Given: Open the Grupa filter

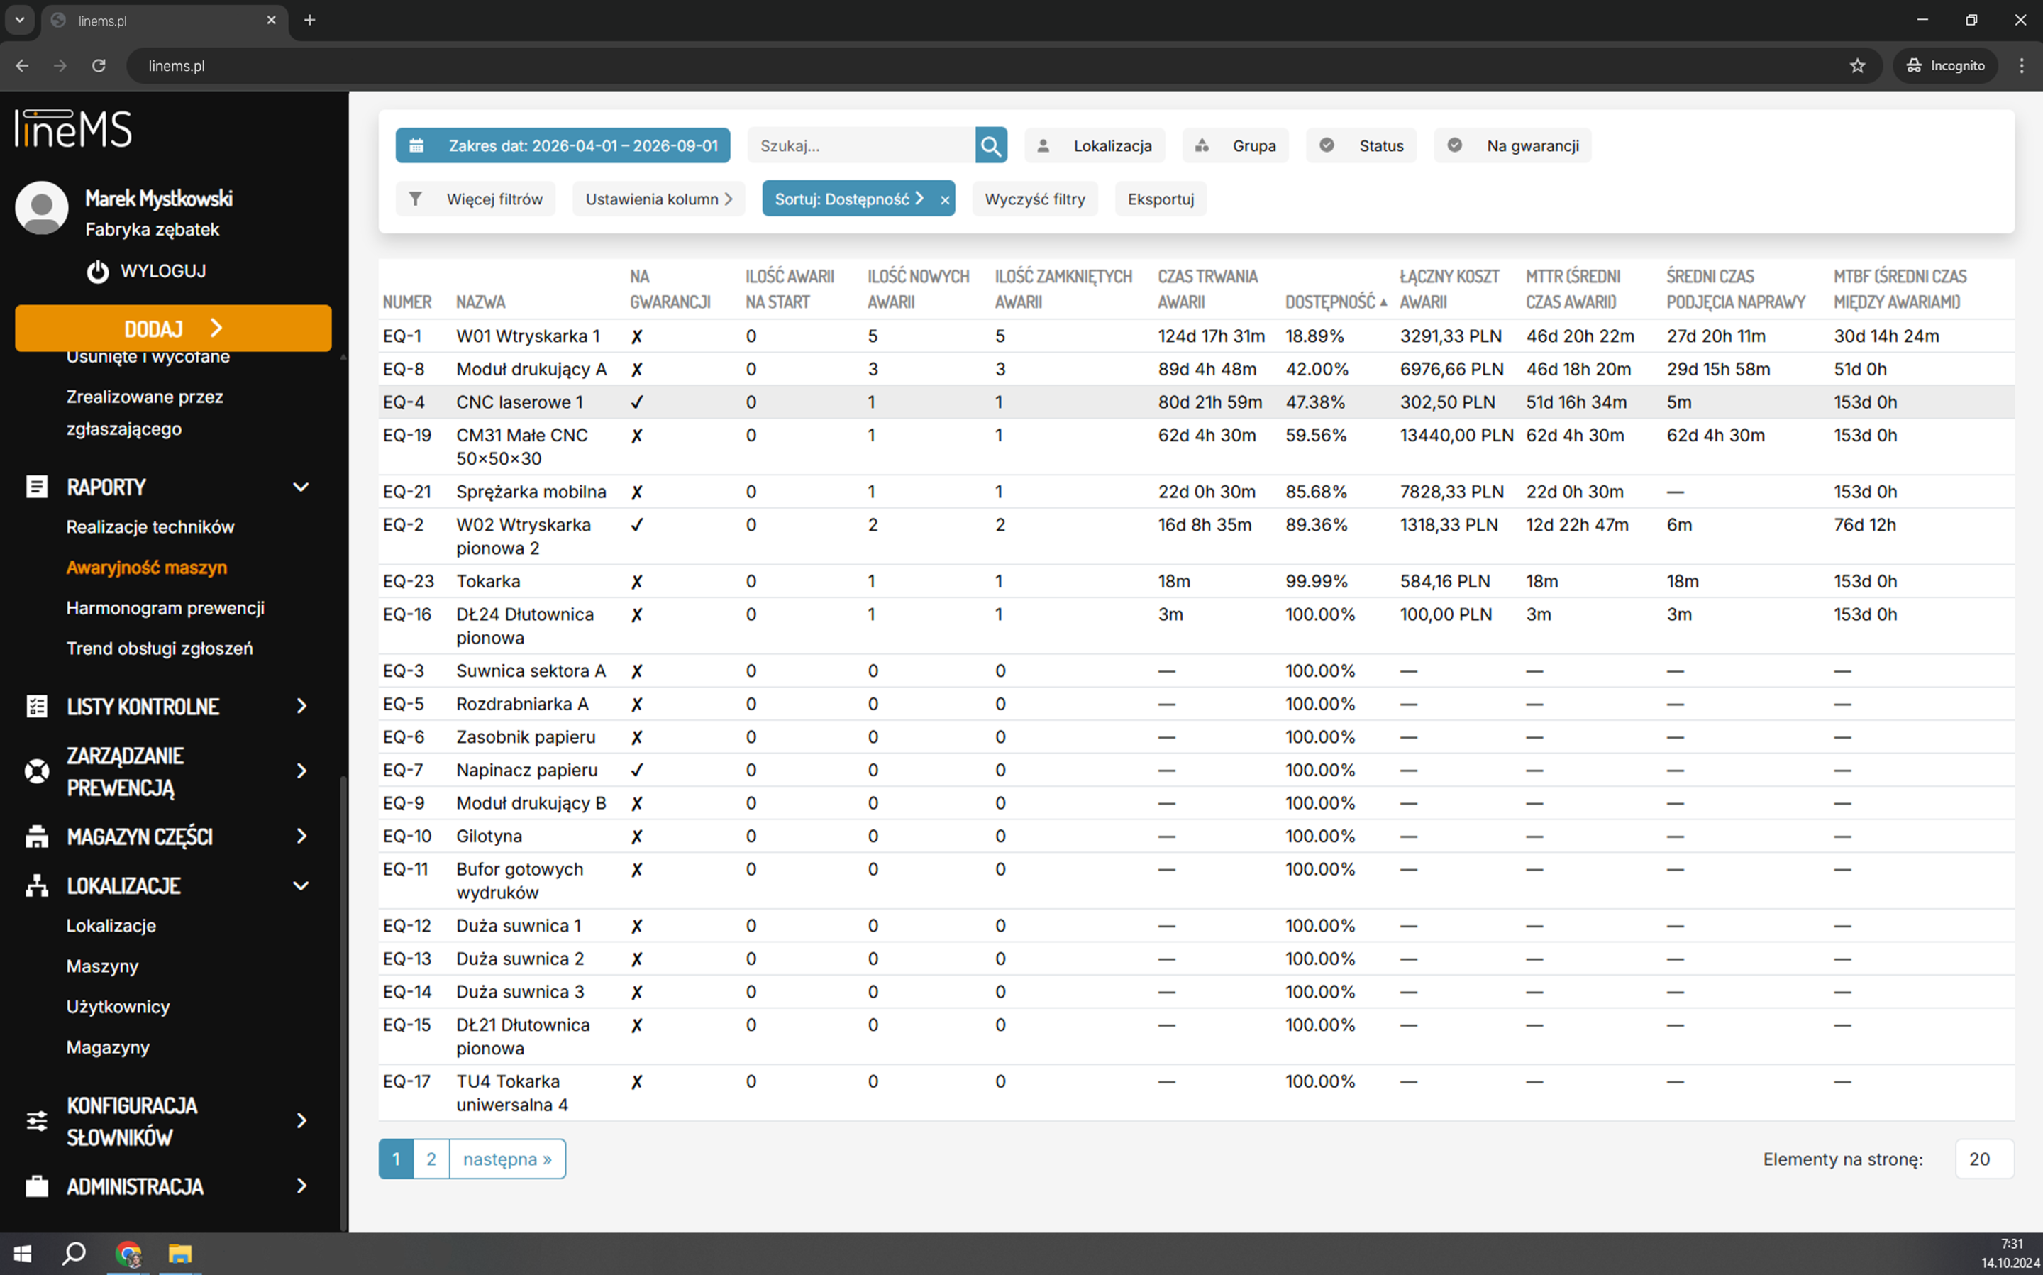Looking at the screenshot, I should tap(1236, 146).
